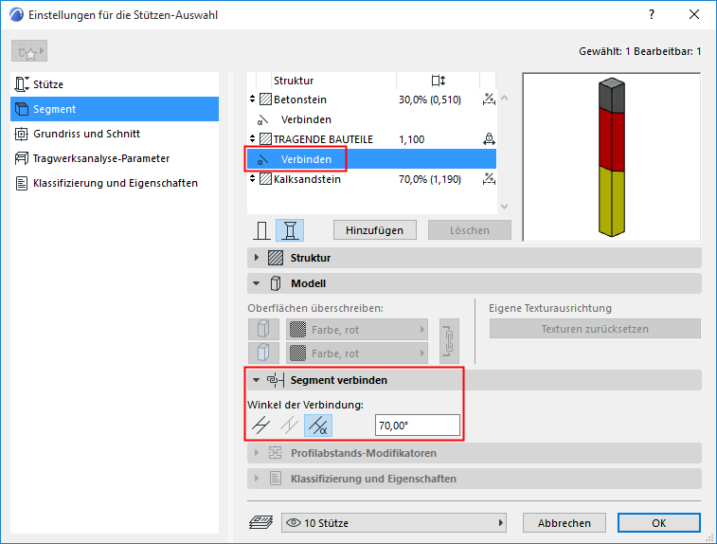Open the favorites star button
This screenshot has width=717, height=544.
tap(29, 51)
